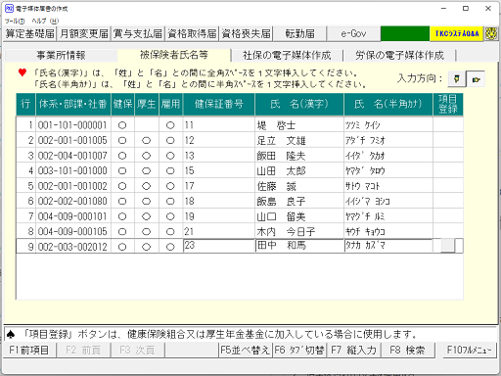Open 資格取得届
The width and height of the screenshot is (501, 376).
coord(192,33)
